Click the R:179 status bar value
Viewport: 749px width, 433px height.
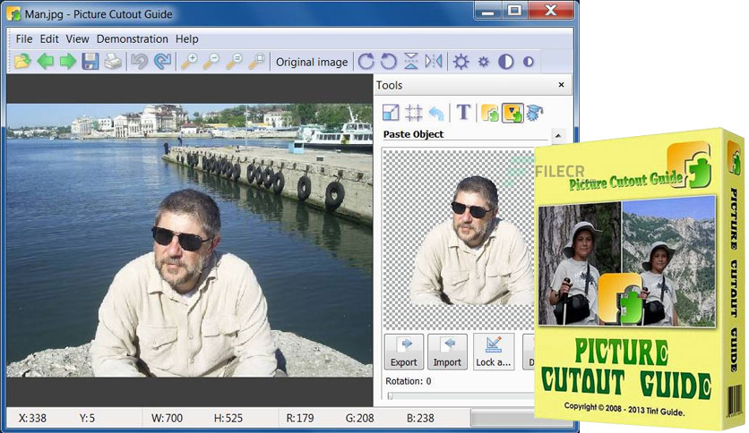(299, 419)
